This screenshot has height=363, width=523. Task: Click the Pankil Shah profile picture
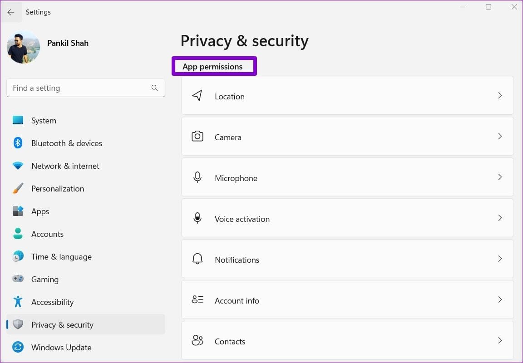pos(23,47)
